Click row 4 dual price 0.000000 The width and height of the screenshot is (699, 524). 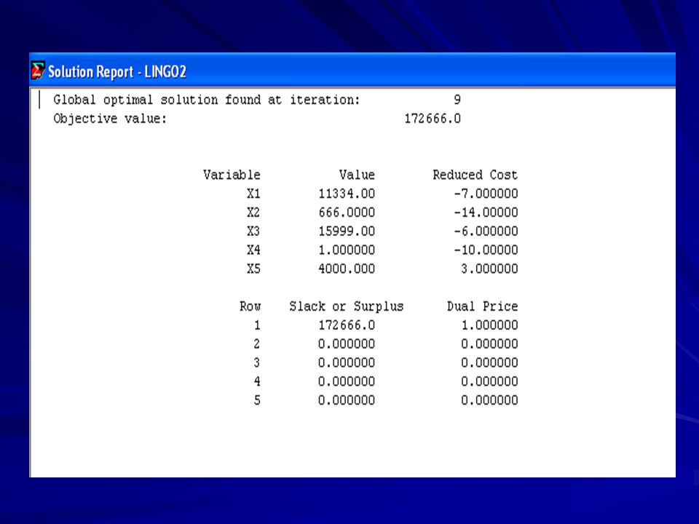point(489,381)
